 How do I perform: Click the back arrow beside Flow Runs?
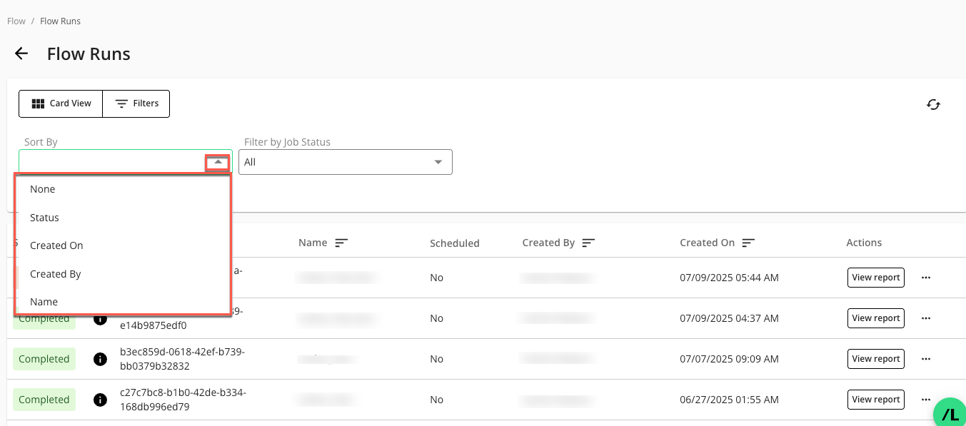[21, 54]
